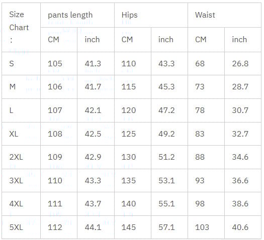This screenshot has width=264, height=240.
Task: Click the 34.6 waist inch cell
Action: [243, 157]
